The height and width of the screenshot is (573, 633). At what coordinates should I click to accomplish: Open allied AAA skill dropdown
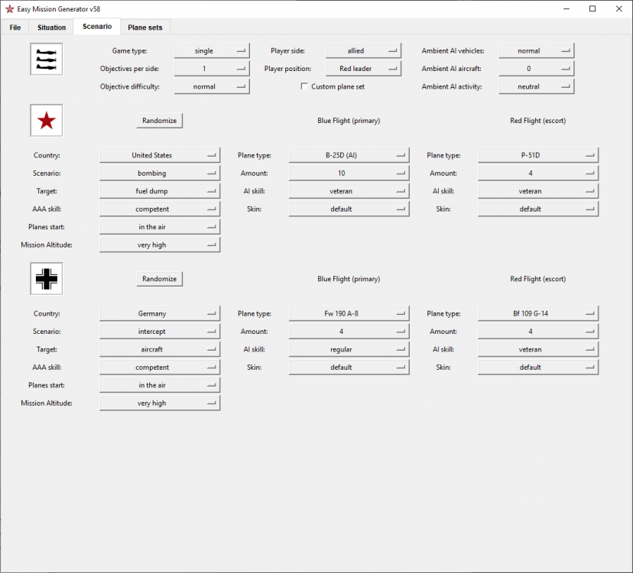[x=160, y=209]
